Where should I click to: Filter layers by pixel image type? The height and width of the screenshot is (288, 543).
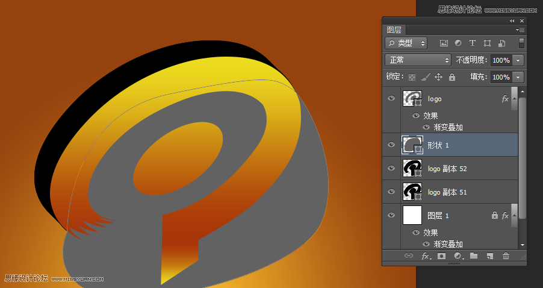tap(444, 43)
